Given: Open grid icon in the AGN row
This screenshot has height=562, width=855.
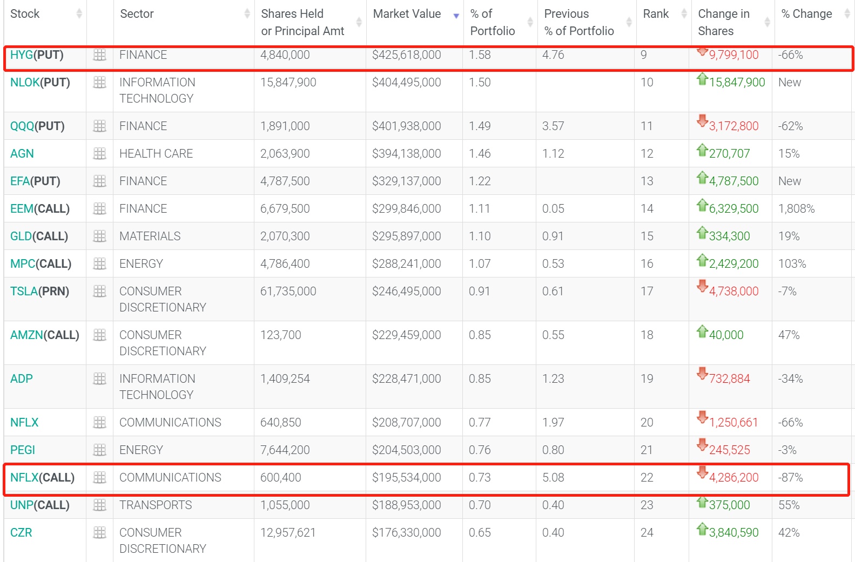Looking at the screenshot, I should point(99,154).
